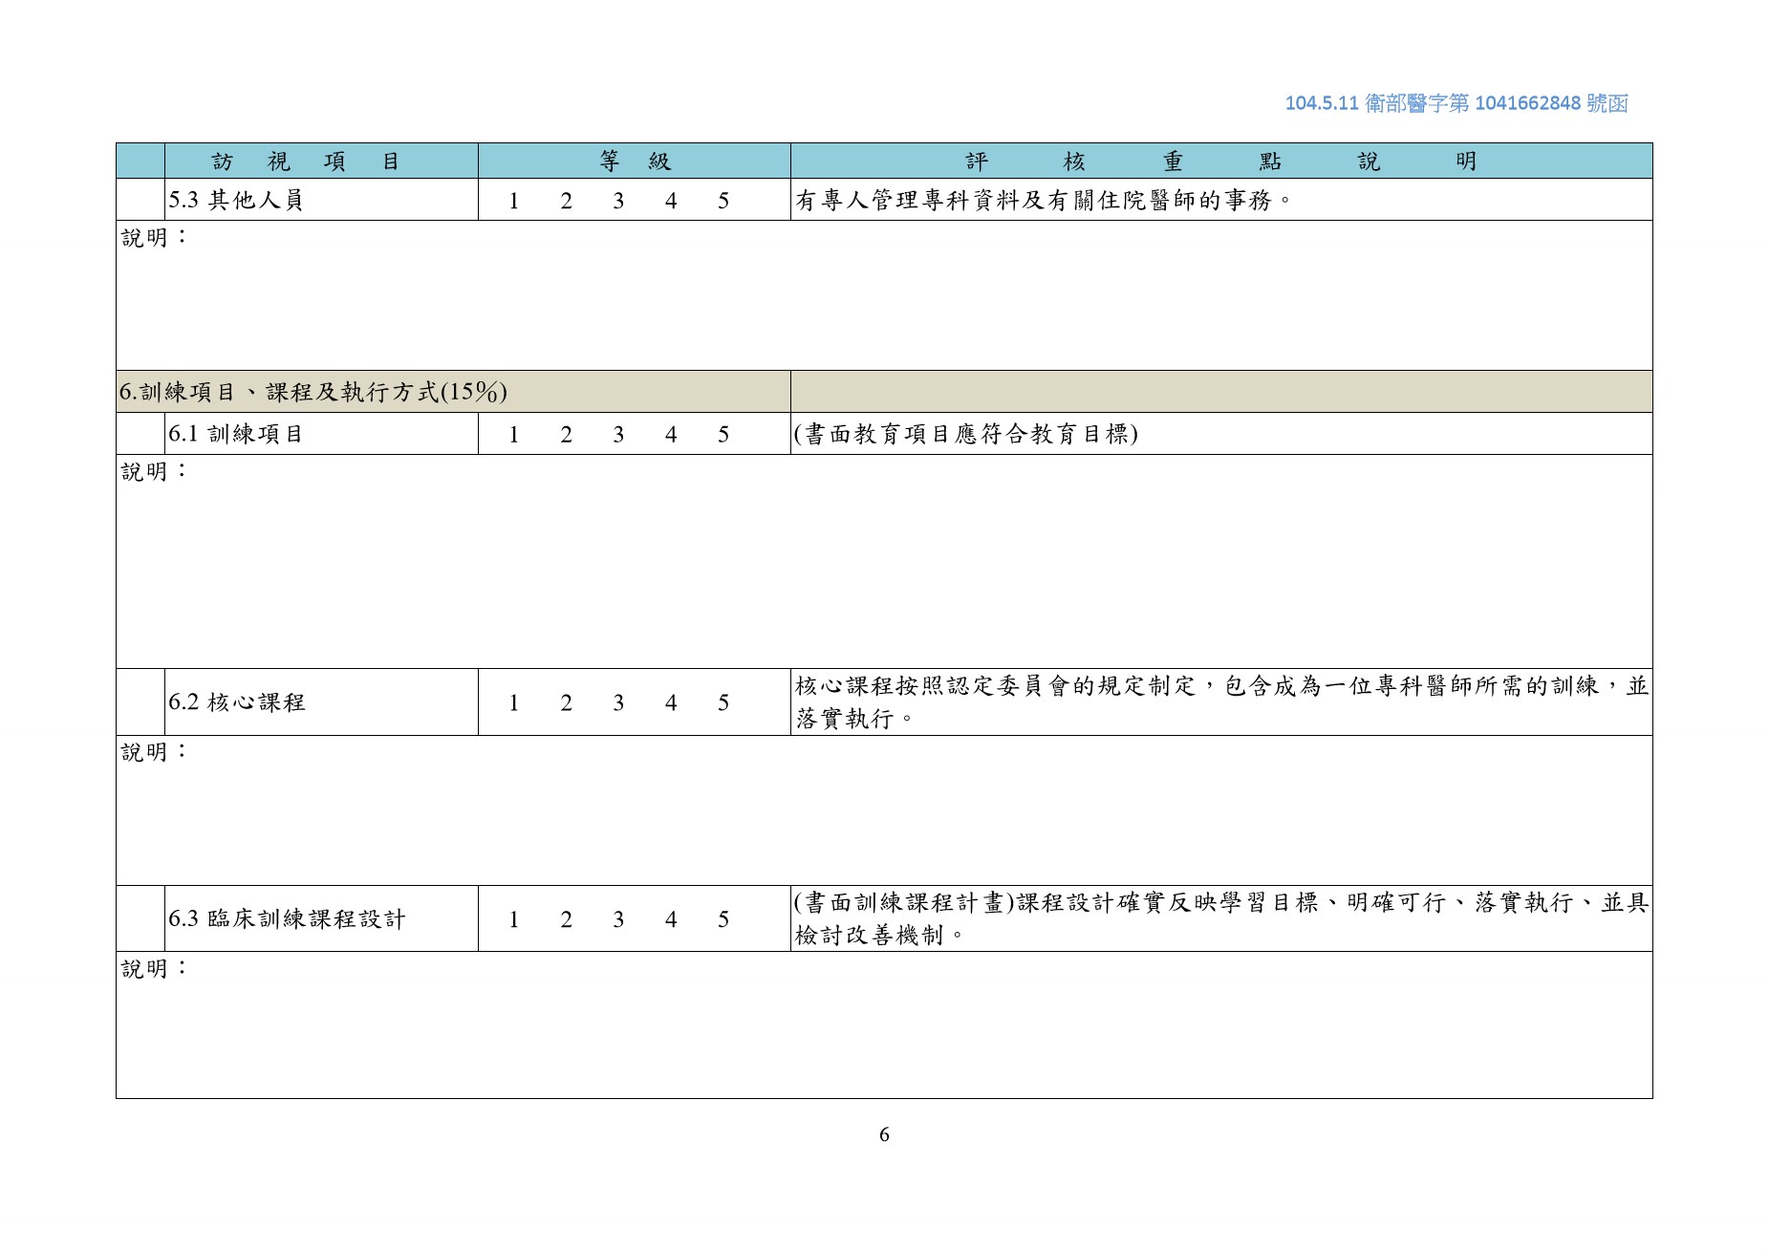Click the 等級 column header
Viewport: 1769px width, 1251px height.
pos(635,162)
